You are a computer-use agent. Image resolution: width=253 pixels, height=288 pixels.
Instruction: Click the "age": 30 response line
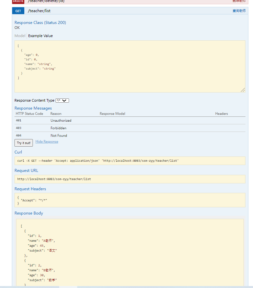pos(36,275)
